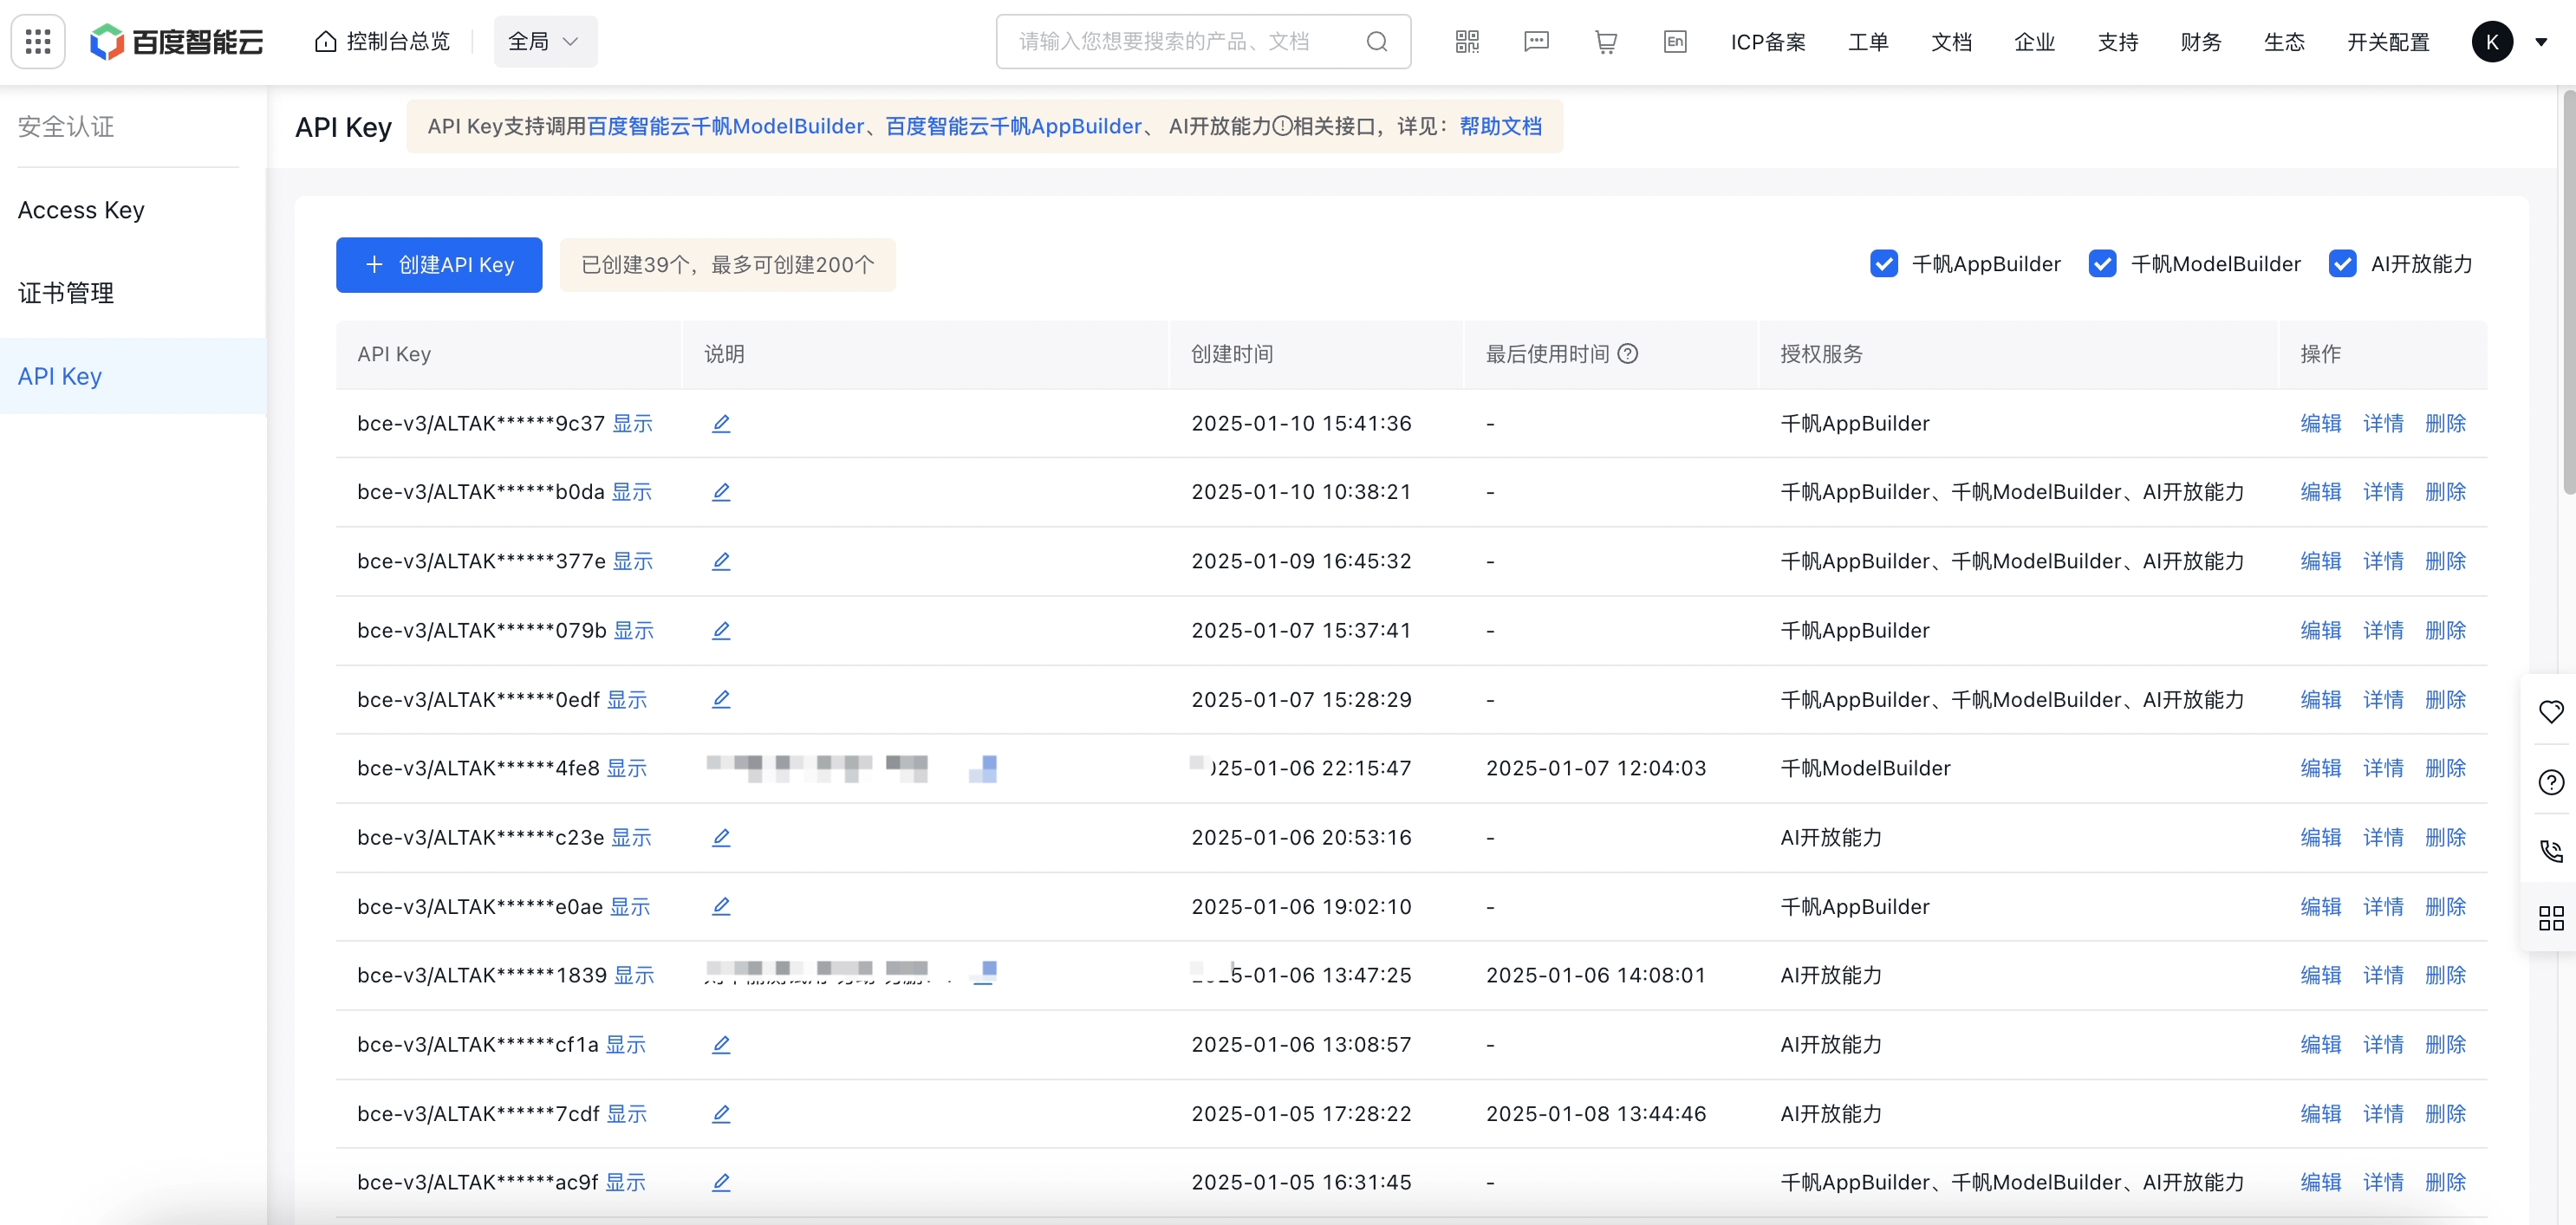Click the page vertical scrollbar
The height and width of the screenshot is (1225, 2576).
pos(2569,292)
